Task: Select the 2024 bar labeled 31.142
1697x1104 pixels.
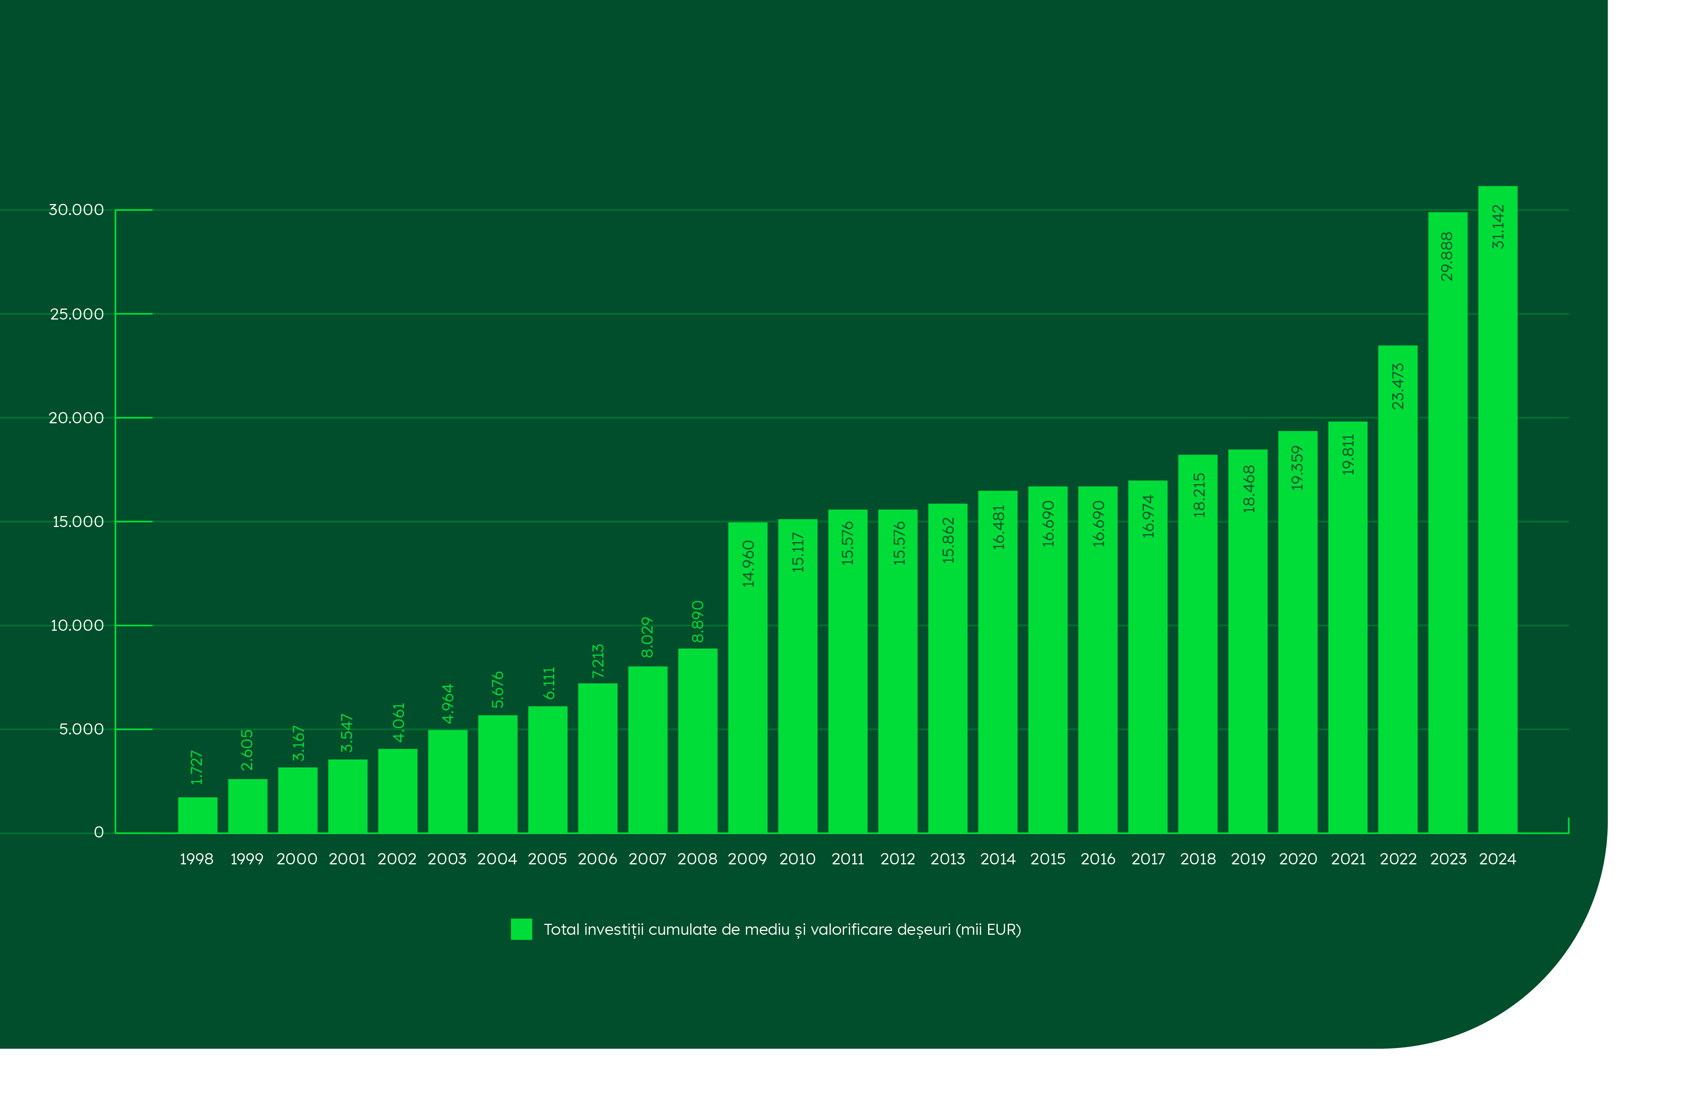Action: point(1497,509)
